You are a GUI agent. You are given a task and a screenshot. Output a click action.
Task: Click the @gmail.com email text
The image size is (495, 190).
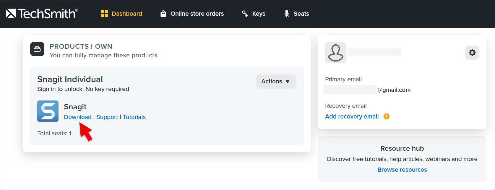pyautogui.click(x=394, y=90)
